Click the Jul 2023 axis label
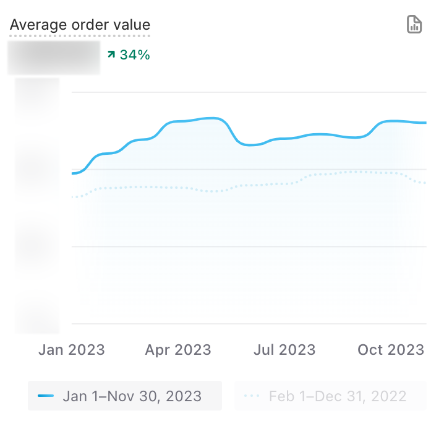 [284, 350]
